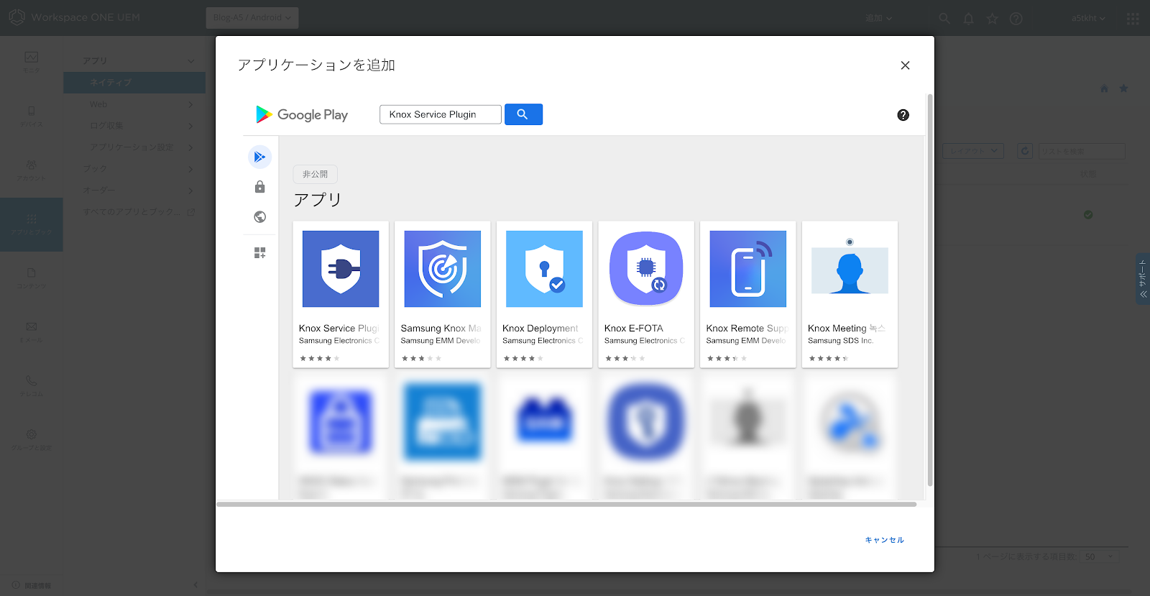1150x596 pixels.
Task: Click the blue star icon beside home icon
Action: point(1123,88)
